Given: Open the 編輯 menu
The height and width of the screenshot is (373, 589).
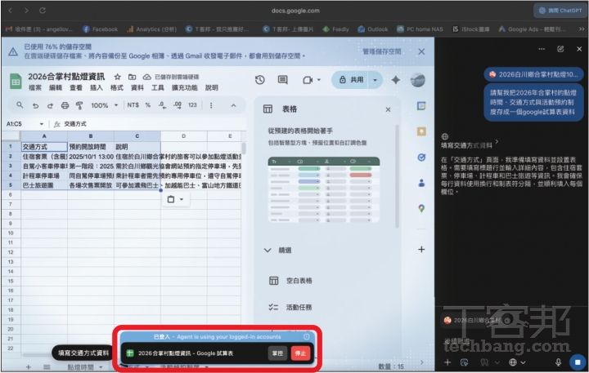Looking at the screenshot, I should pyautogui.click(x=56, y=87).
